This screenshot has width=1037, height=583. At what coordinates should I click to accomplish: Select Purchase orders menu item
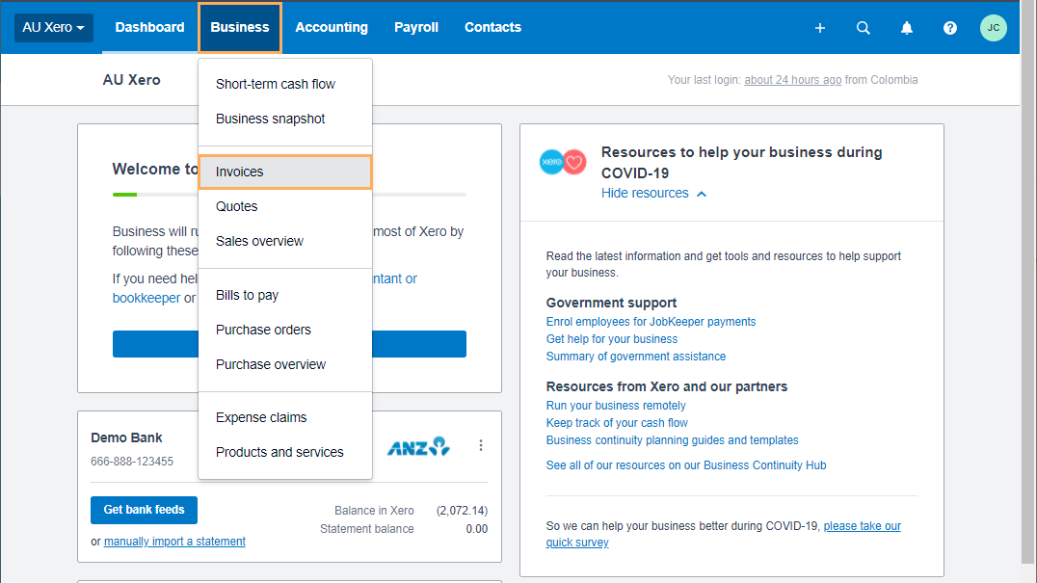click(285, 330)
